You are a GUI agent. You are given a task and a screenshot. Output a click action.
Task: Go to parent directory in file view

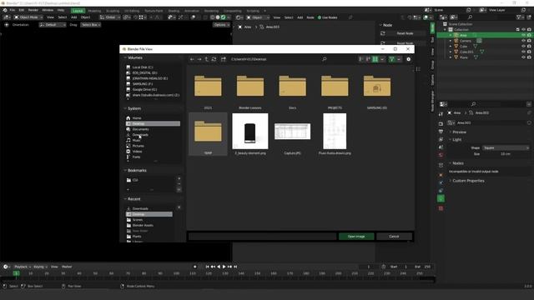tap(206, 59)
